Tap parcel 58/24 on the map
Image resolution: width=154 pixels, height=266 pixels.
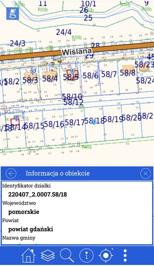(145, 81)
